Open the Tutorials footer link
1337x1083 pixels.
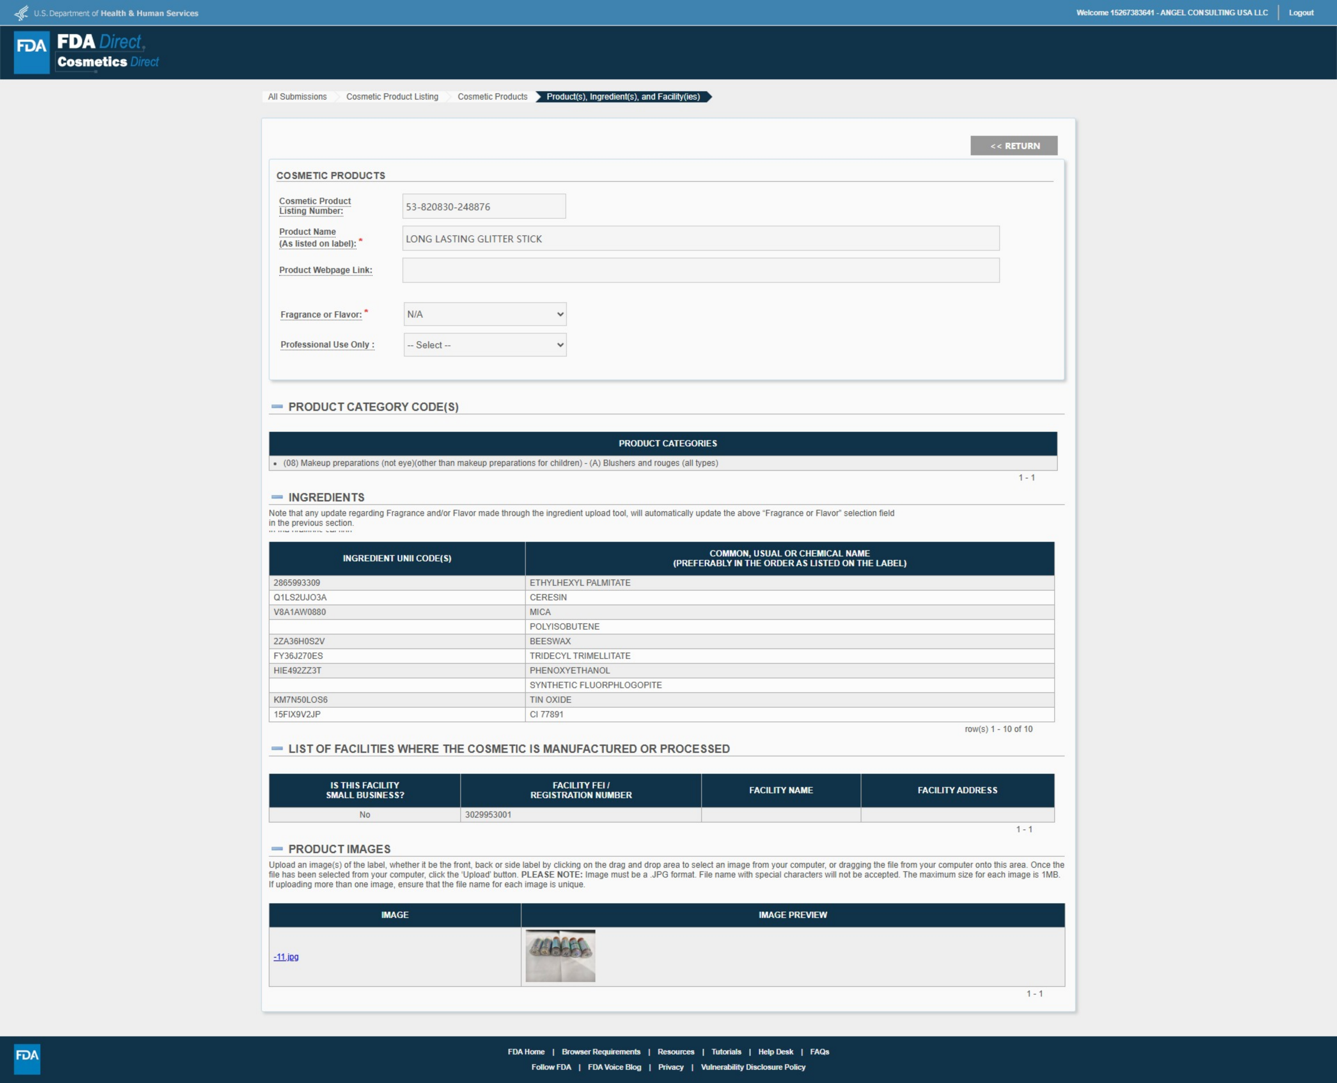726,1052
